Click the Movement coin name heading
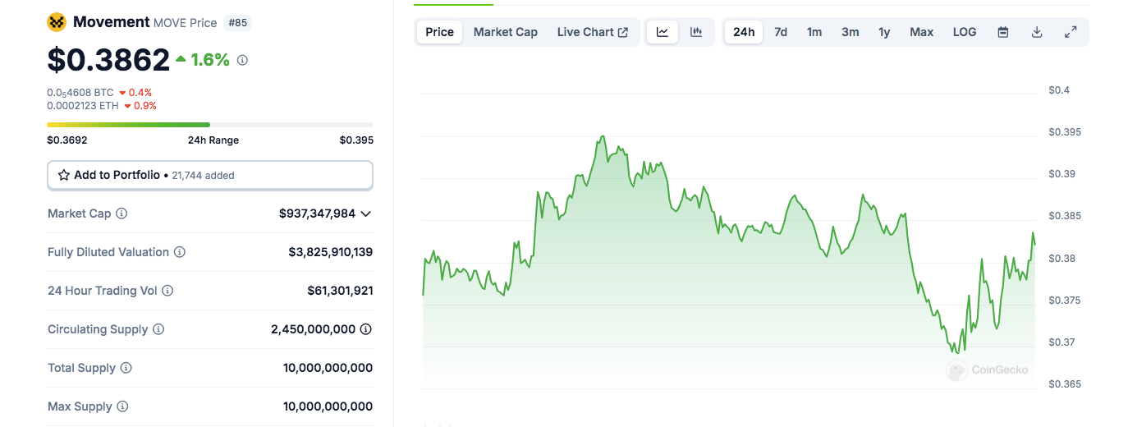 (112, 22)
